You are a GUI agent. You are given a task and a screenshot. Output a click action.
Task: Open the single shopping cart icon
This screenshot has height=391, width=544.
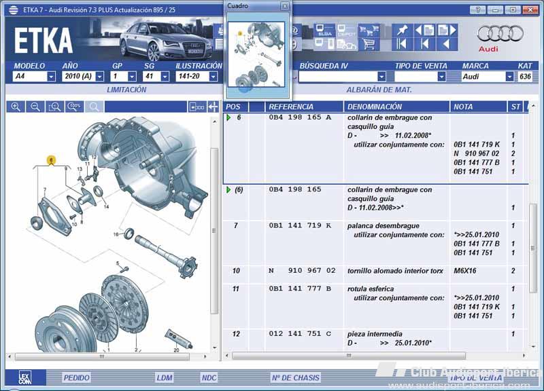click(368, 44)
